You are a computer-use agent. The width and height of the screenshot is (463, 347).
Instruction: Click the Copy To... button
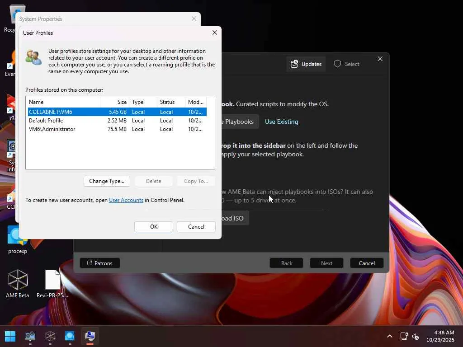(x=196, y=181)
